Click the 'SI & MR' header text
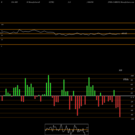The image size is (135, 135). pyautogui.click(x=14, y=2)
